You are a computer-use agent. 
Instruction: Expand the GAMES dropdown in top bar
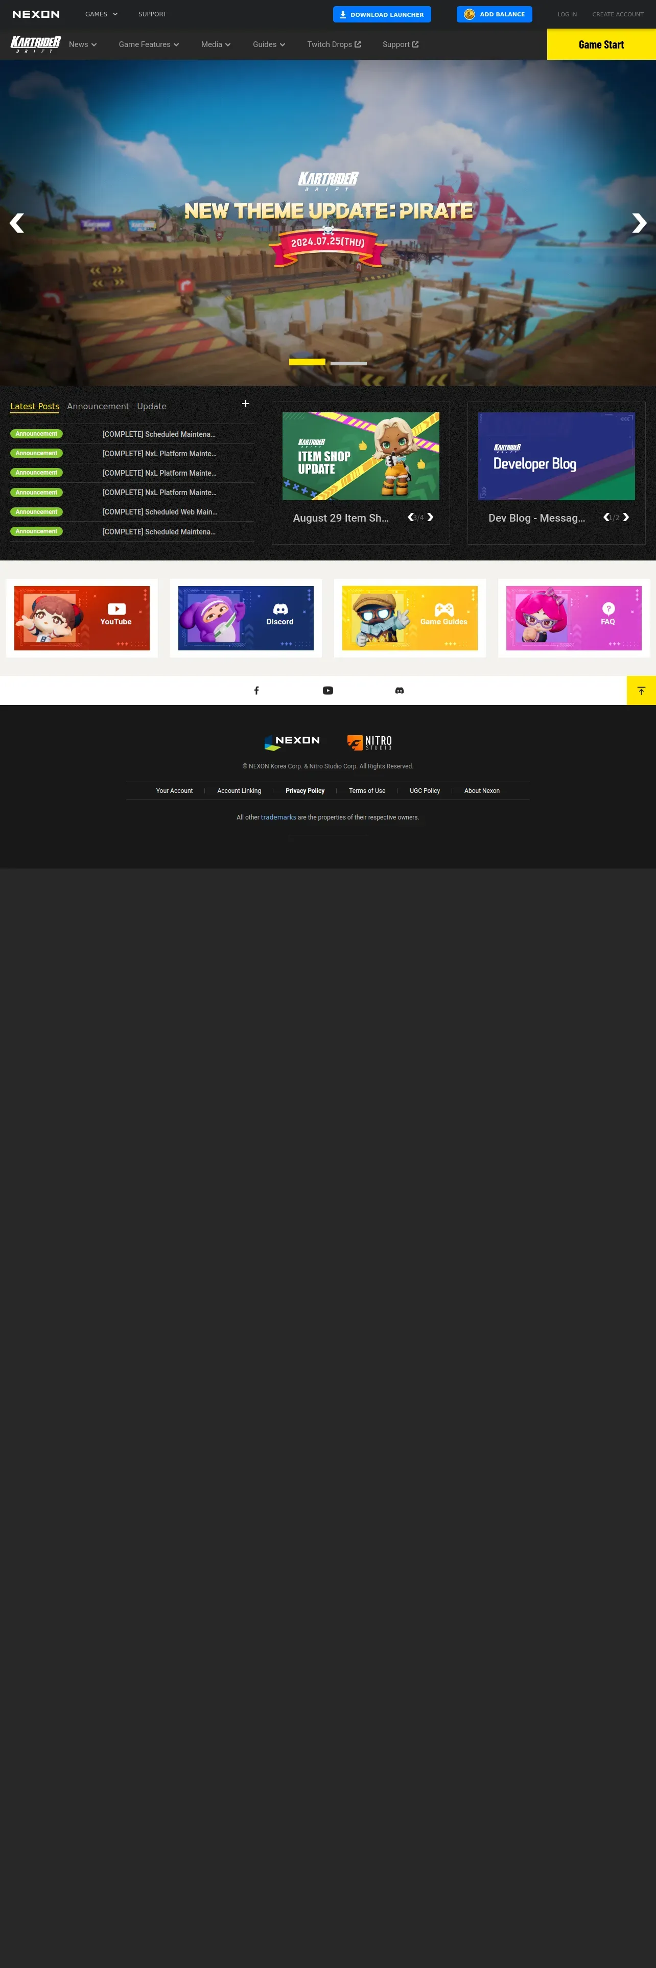102,14
